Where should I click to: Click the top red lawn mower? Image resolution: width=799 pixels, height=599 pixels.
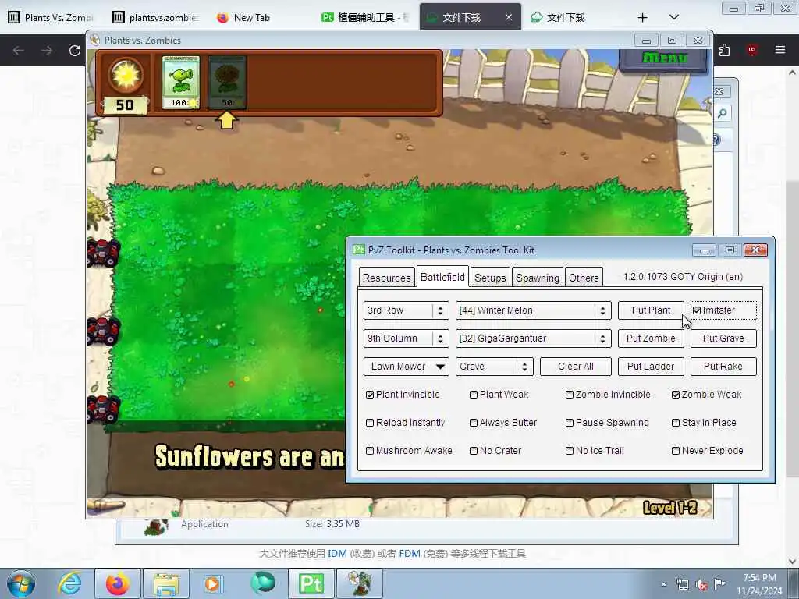point(104,253)
